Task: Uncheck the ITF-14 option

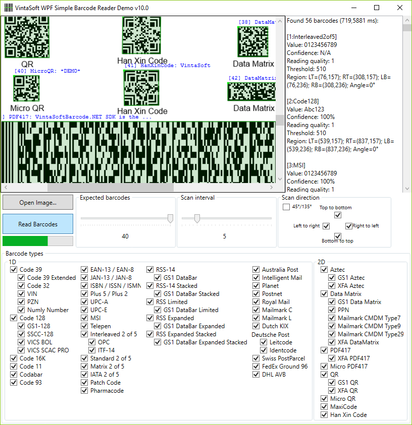Action: [92, 350]
